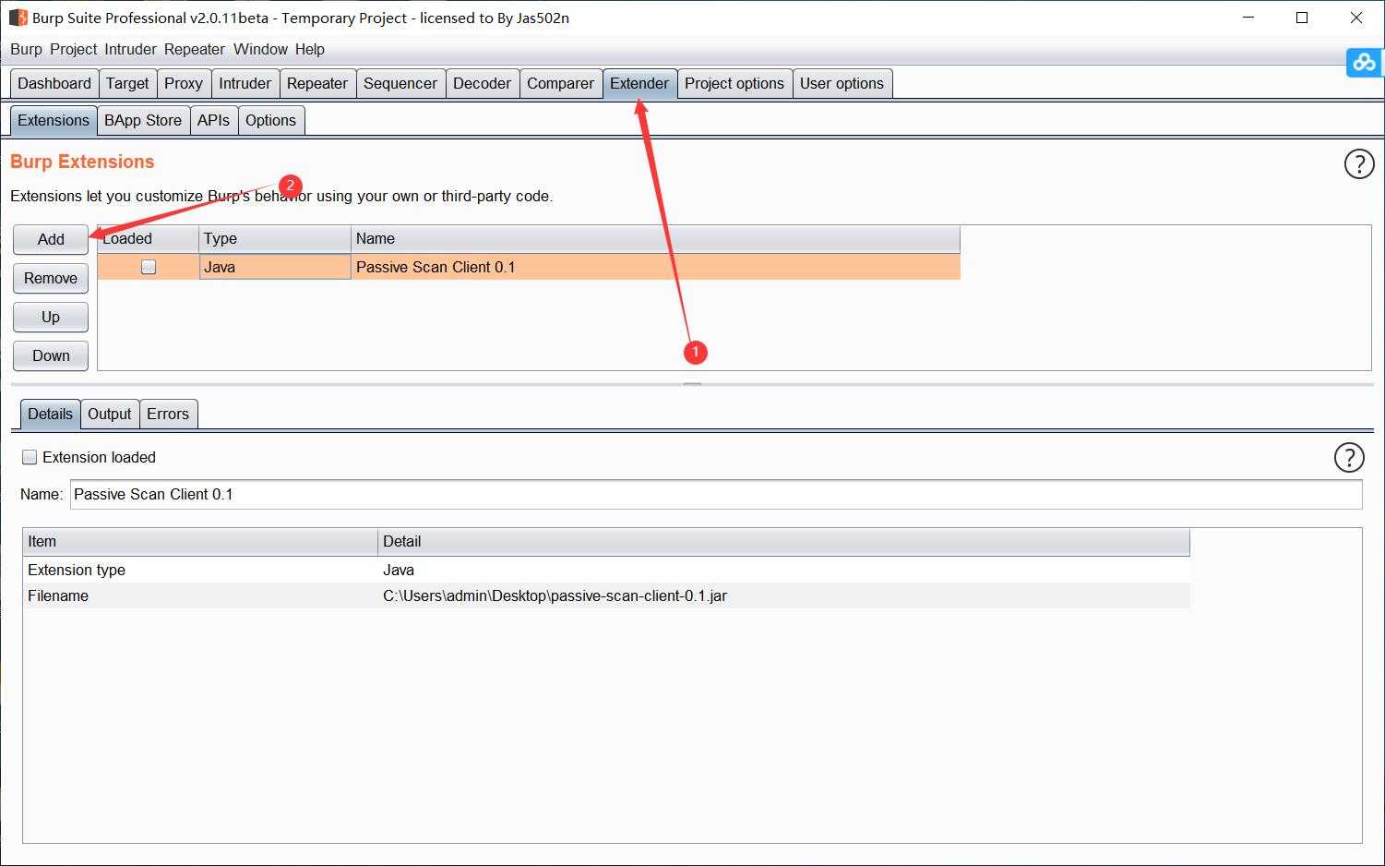Switch to the Proxy tab
Viewport: 1385px width, 866px height.
pos(184,83)
